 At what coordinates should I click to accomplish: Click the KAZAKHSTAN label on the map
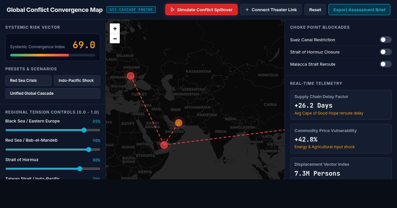click(x=198, y=71)
